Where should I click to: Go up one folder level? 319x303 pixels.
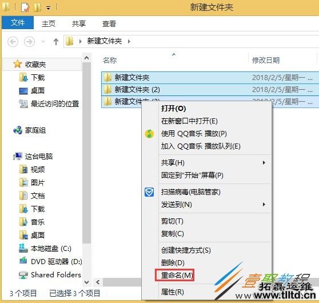56,42
